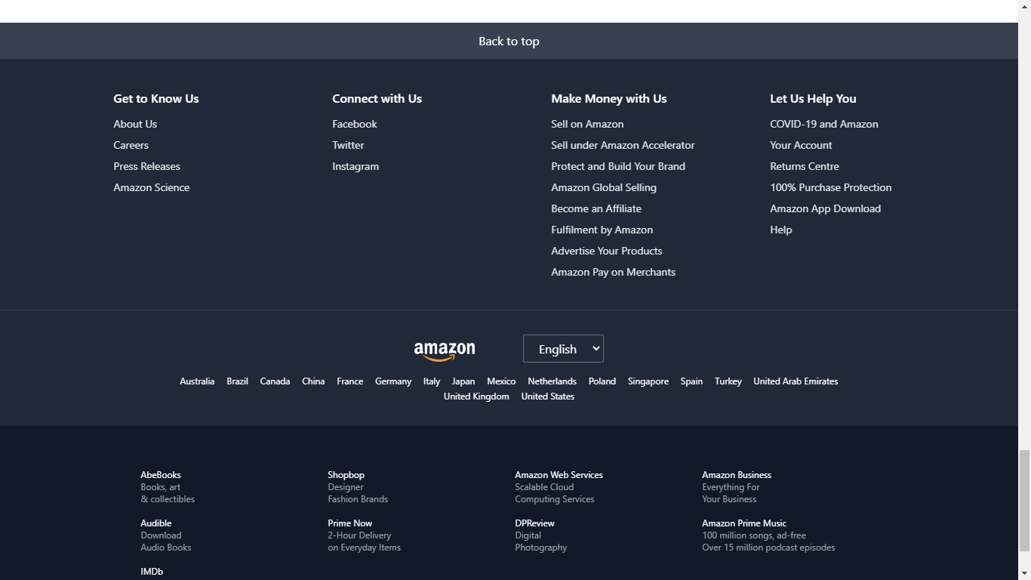Open Sell under Amazon Accelerator
Viewport: 1031px width, 580px height.
(x=623, y=145)
